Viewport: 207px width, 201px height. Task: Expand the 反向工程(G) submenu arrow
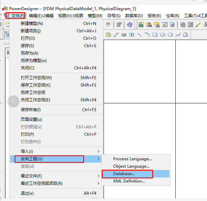[98, 159]
